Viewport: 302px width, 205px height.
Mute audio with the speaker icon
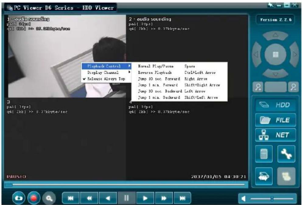244,199
